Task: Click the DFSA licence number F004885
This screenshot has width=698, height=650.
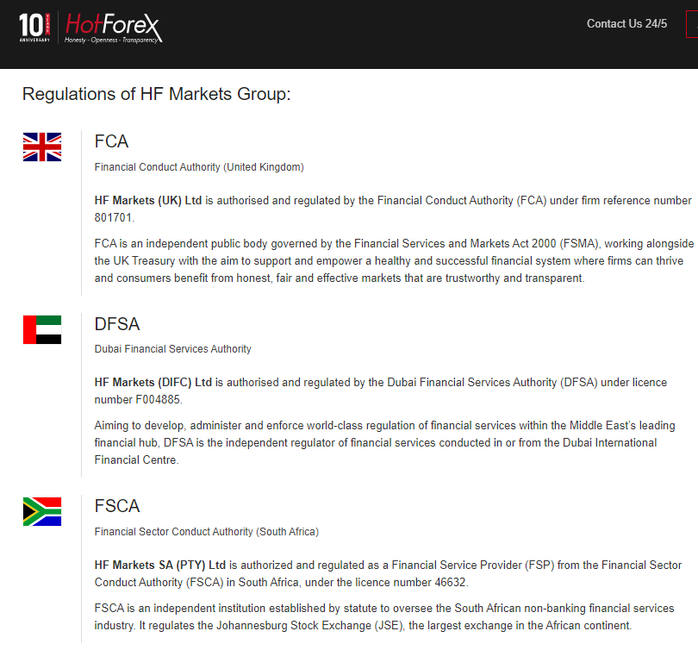Action: pyautogui.click(x=158, y=400)
